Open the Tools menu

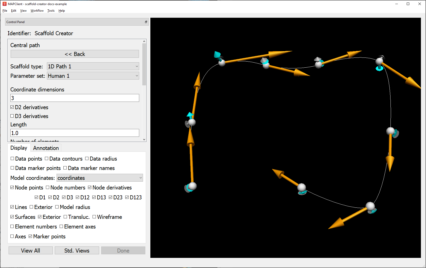[51, 11]
